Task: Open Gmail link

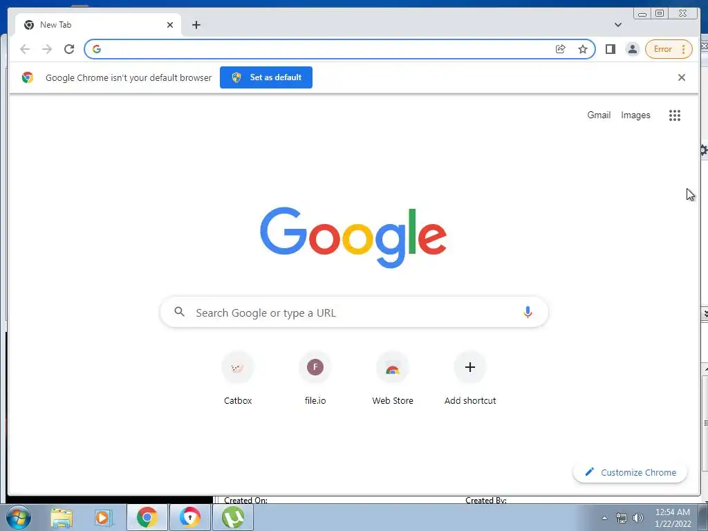Action: point(599,115)
